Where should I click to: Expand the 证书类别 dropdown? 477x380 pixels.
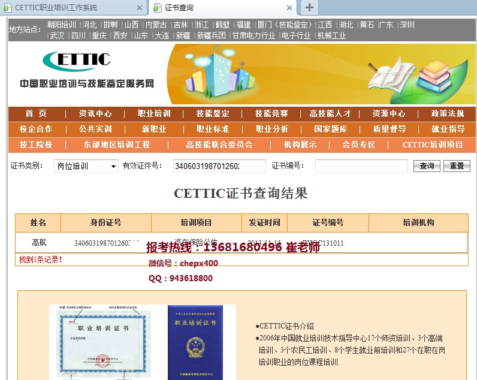pyautogui.click(x=86, y=166)
